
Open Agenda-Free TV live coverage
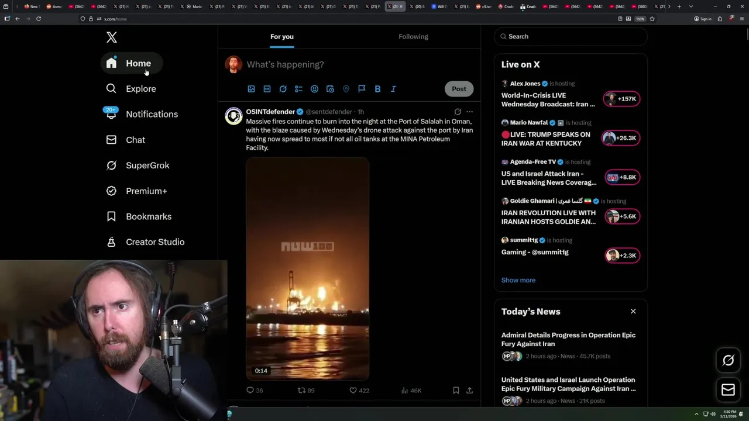point(549,178)
